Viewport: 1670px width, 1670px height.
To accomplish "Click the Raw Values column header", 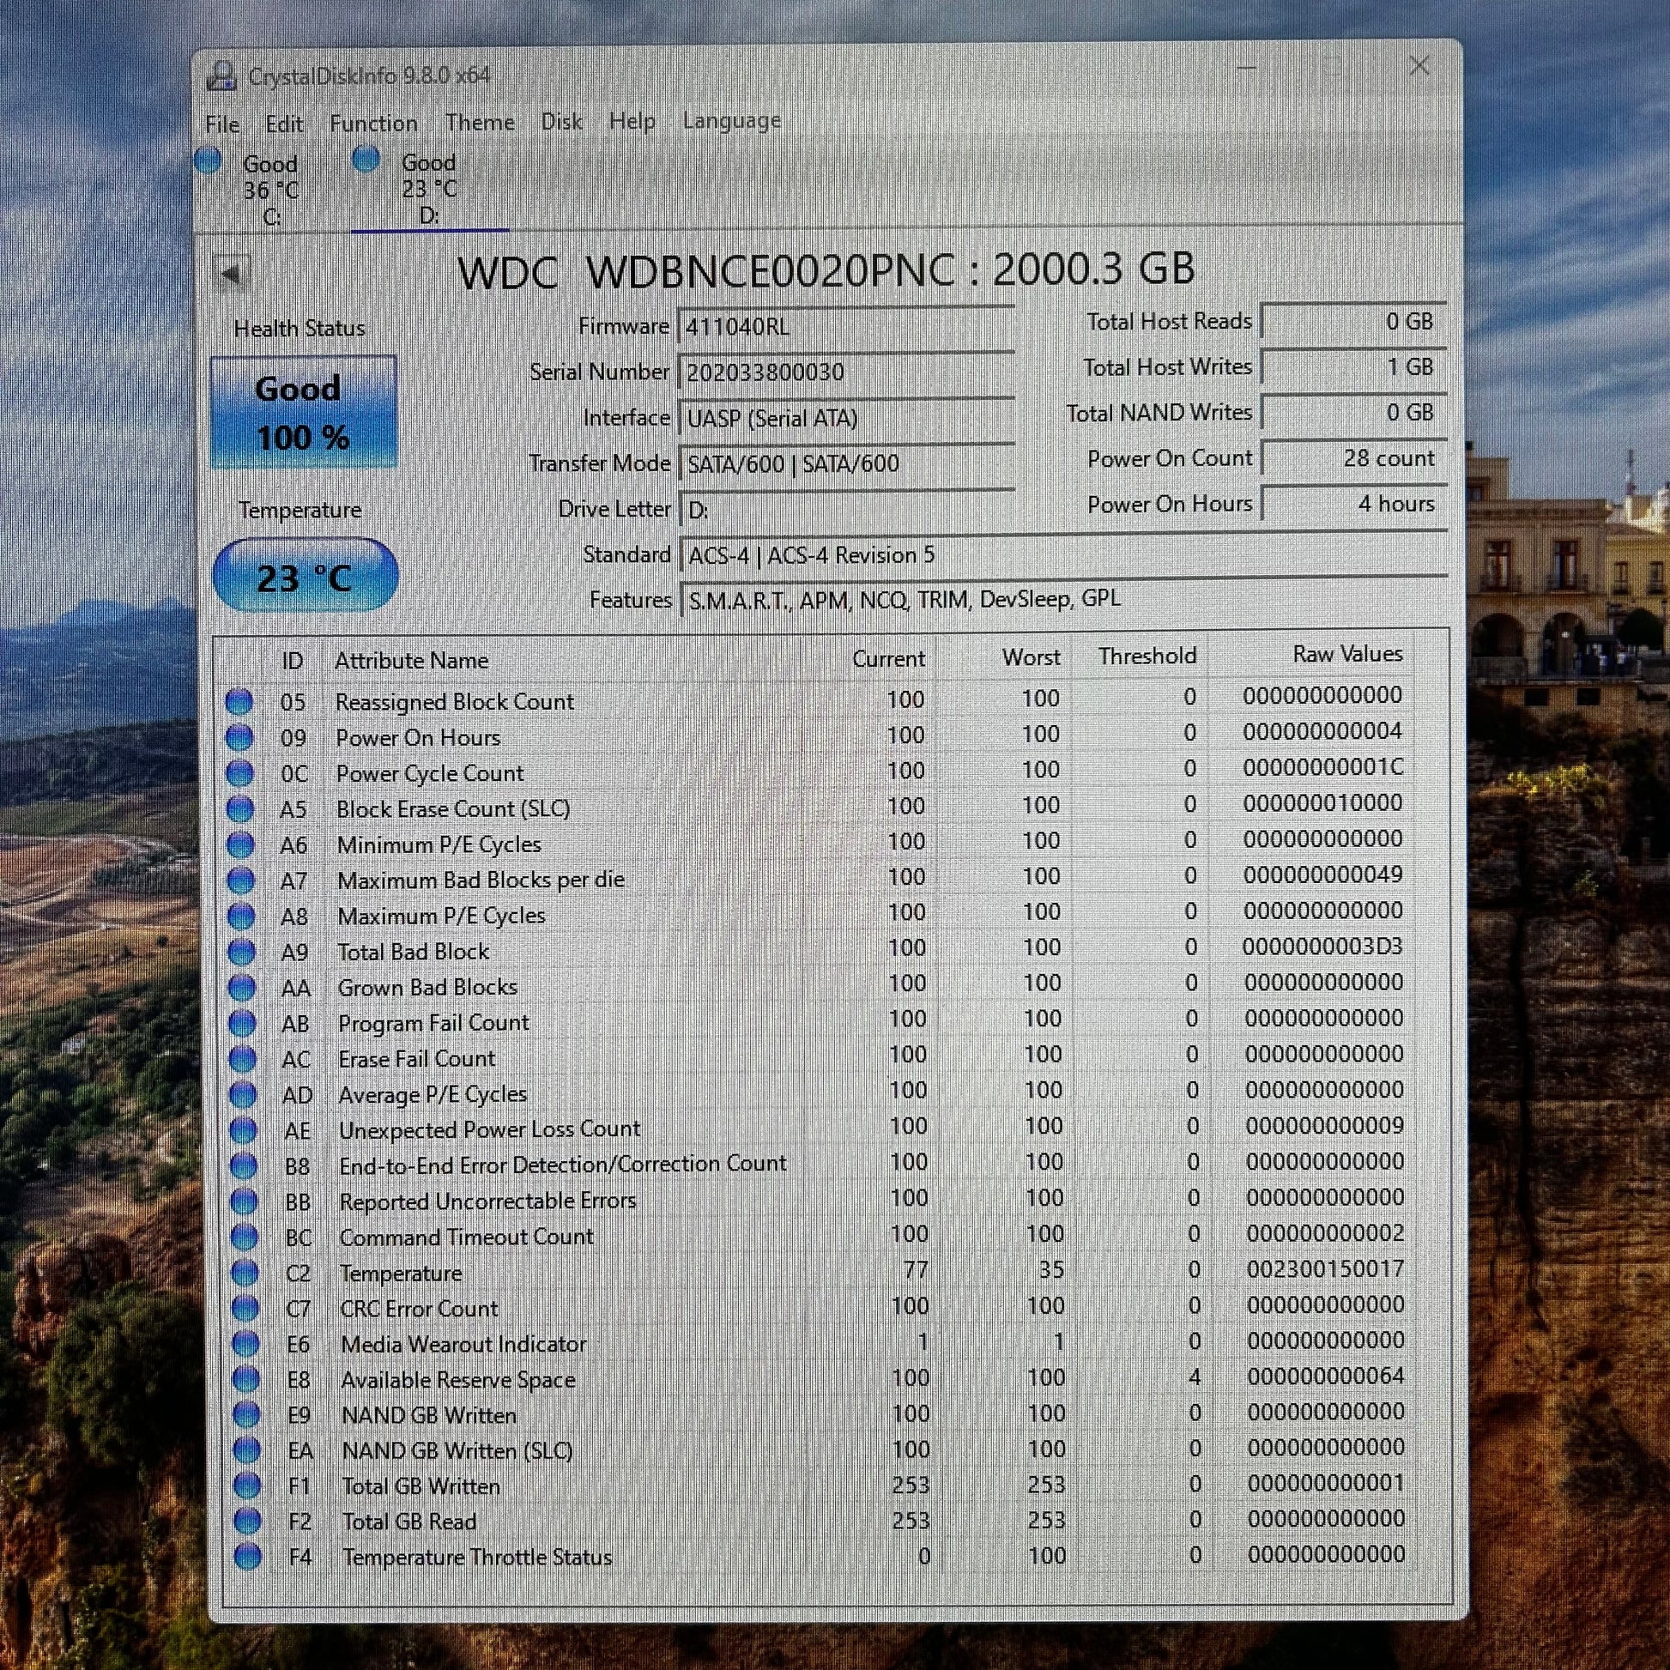I will 1347,654.
